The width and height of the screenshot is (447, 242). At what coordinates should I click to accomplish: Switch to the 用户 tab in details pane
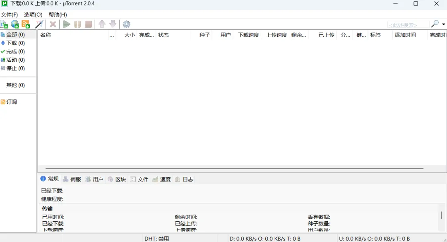point(94,179)
